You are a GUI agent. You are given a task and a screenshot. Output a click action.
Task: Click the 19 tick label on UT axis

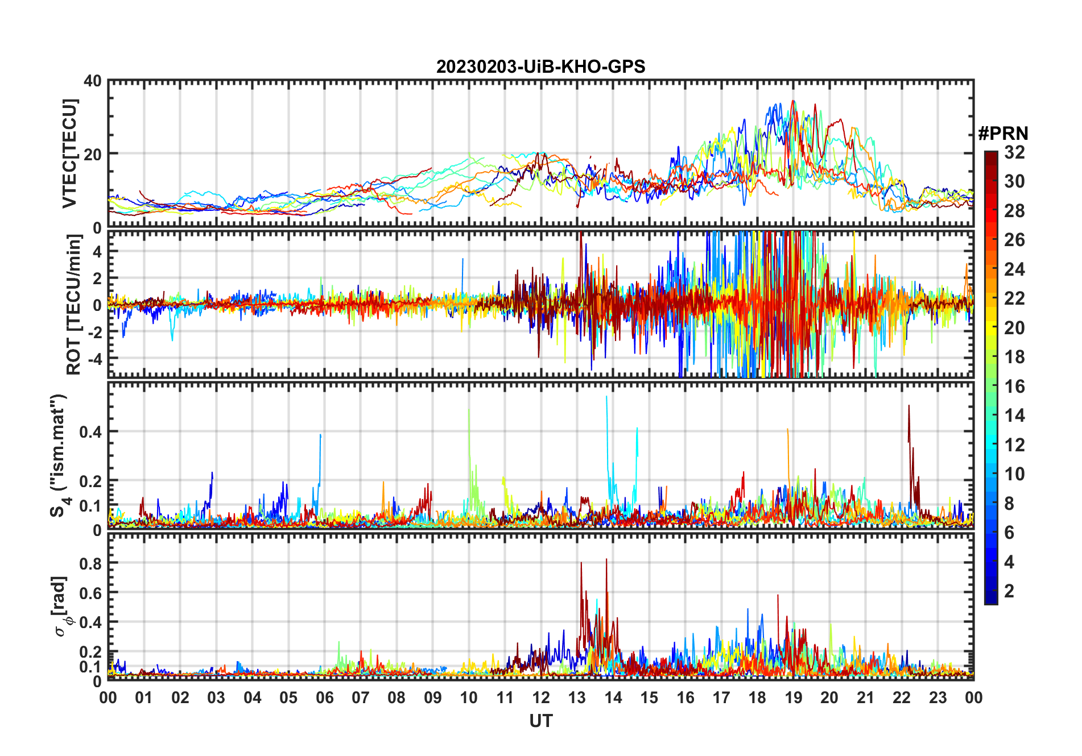point(793,697)
